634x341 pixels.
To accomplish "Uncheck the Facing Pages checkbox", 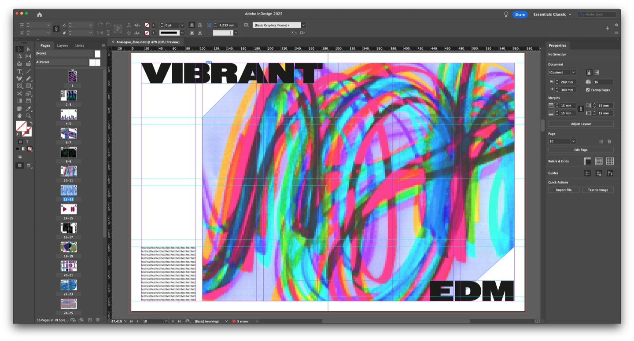I will (x=588, y=90).
